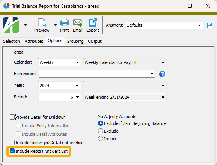
Task: Click the pie chart title bar icon
Action: click(x=6, y=6)
